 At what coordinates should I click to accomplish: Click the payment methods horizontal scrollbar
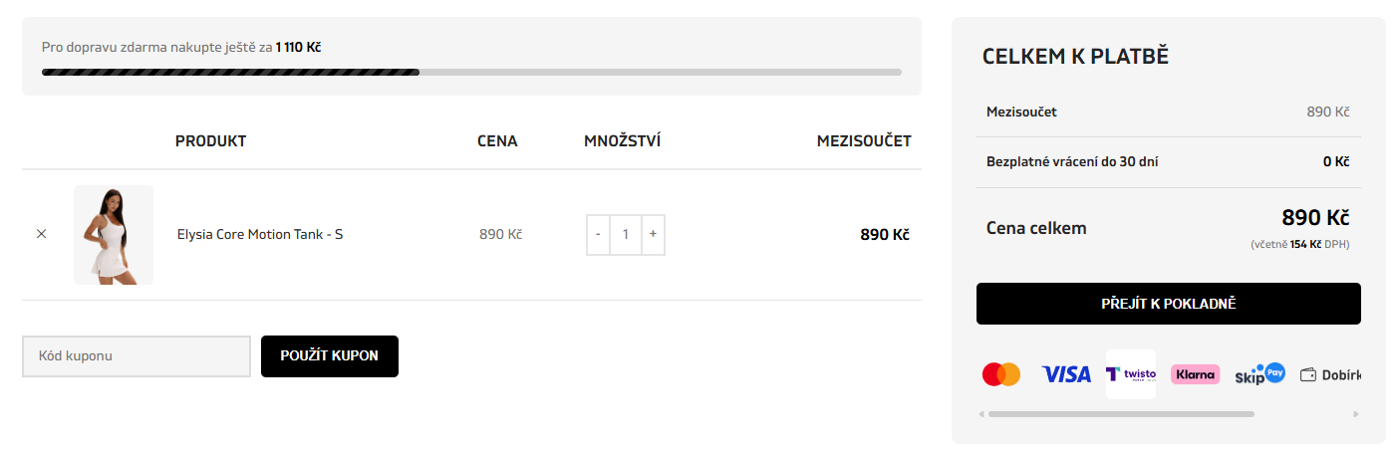click(x=1121, y=414)
